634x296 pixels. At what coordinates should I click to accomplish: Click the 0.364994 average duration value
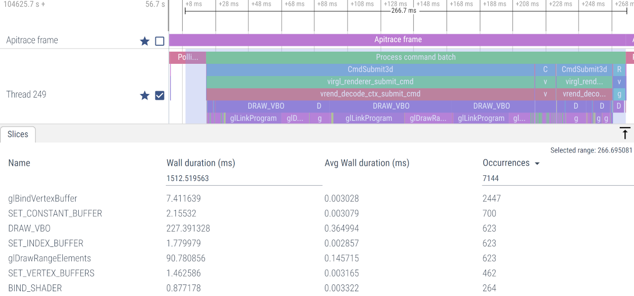point(342,228)
